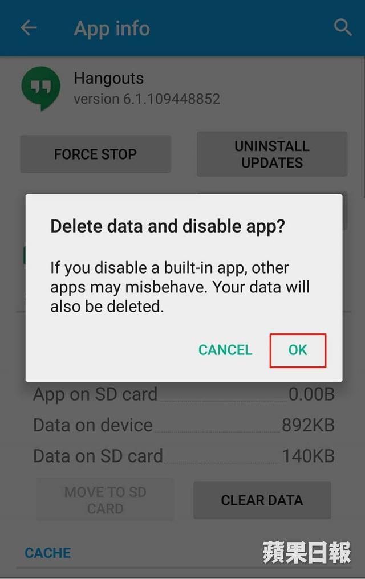Tap the dialog warning message text
This screenshot has width=365, height=579.
click(180, 287)
